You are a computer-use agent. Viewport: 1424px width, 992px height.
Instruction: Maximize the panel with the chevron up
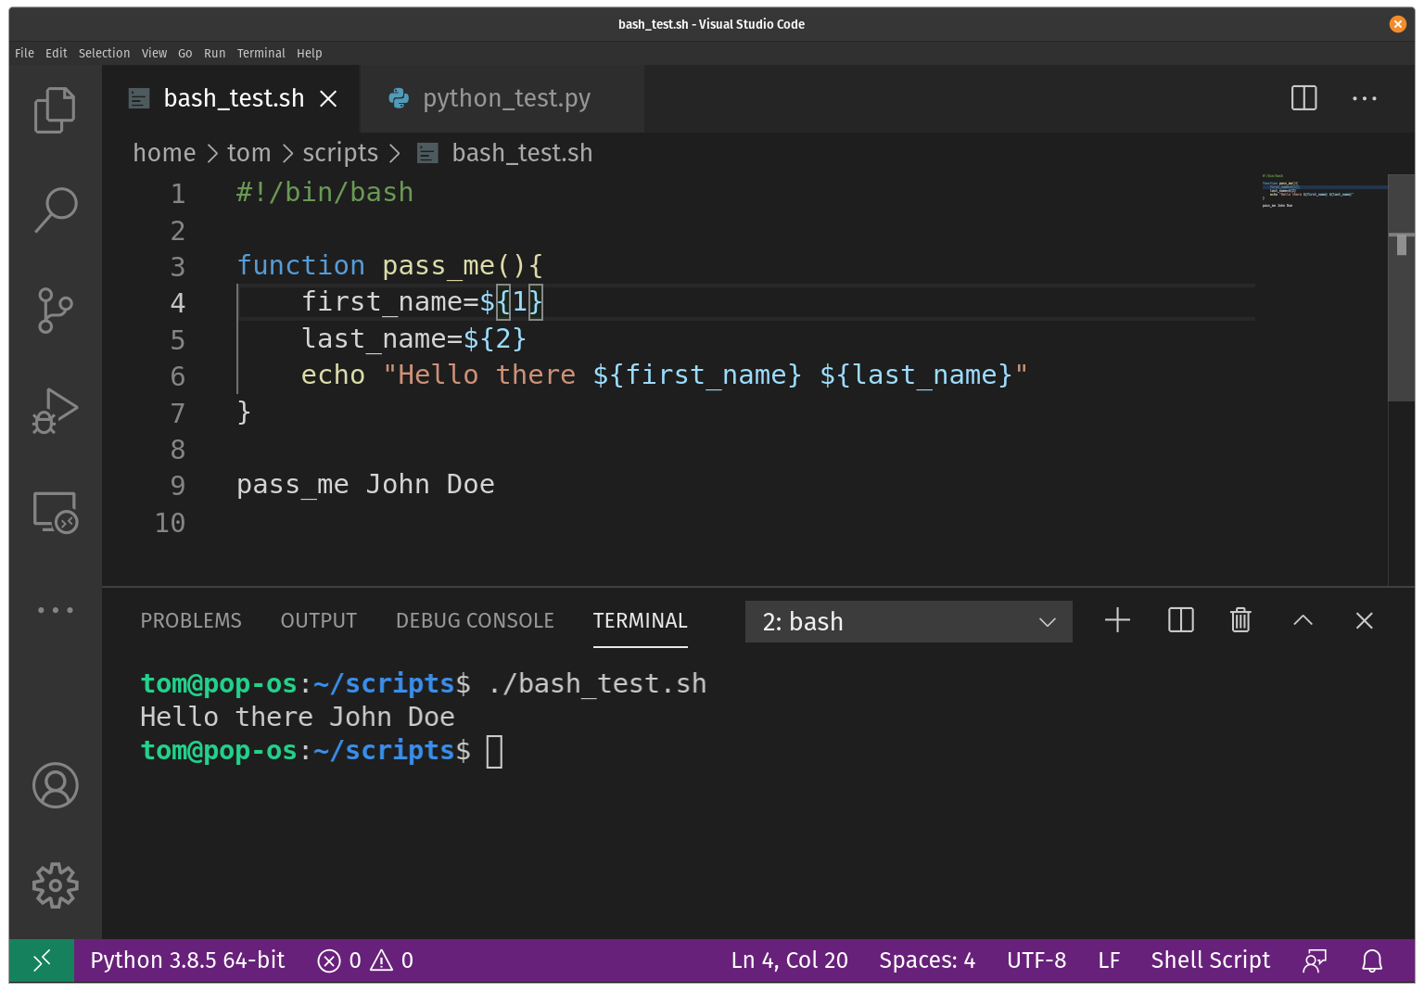click(1303, 620)
